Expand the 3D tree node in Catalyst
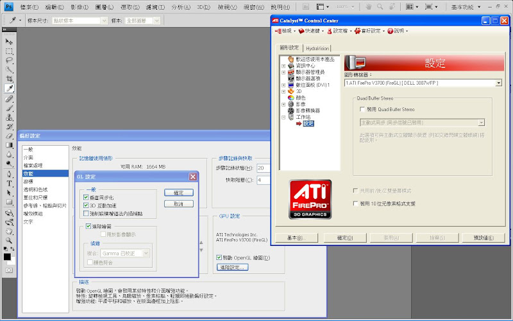513x321 pixels. (283, 91)
